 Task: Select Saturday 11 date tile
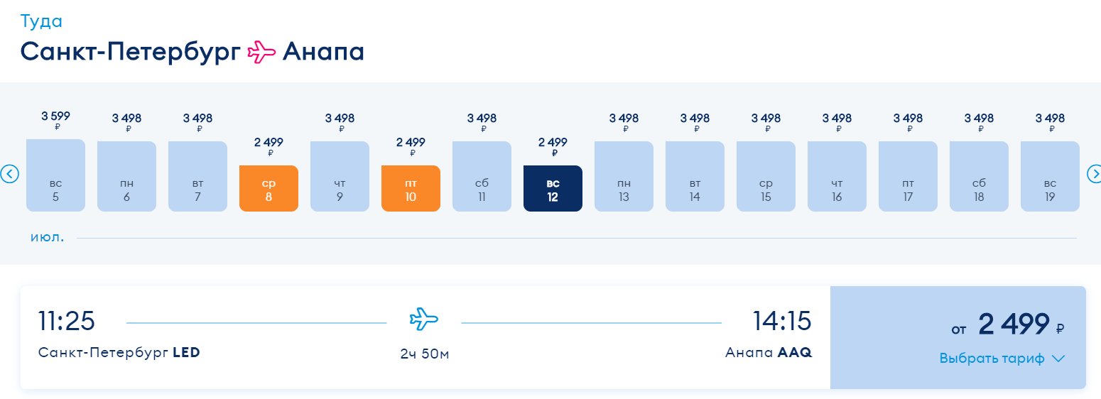(x=482, y=176)
